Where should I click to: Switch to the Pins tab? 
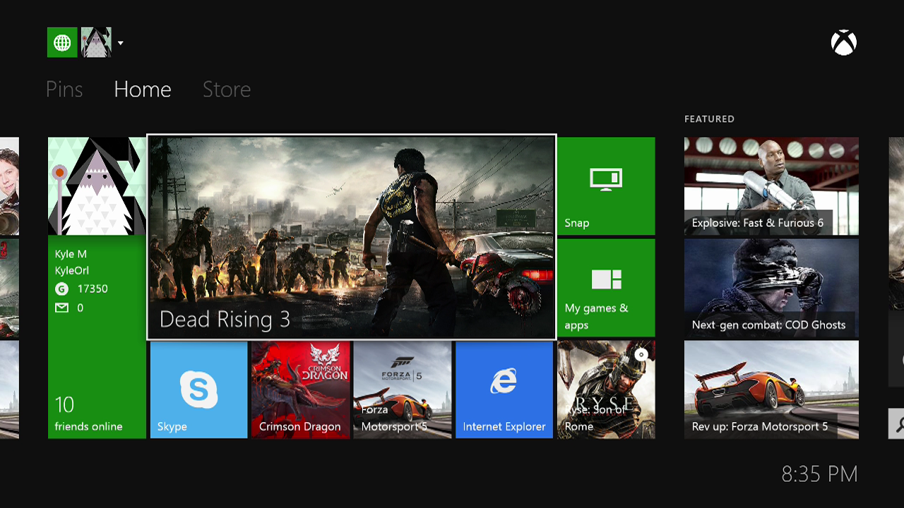point(64,89)
